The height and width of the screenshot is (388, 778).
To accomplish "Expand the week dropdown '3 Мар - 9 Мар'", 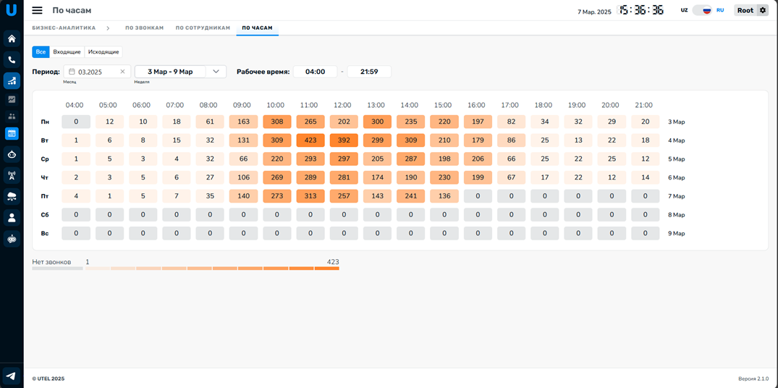I will click(x=216, y=72).
